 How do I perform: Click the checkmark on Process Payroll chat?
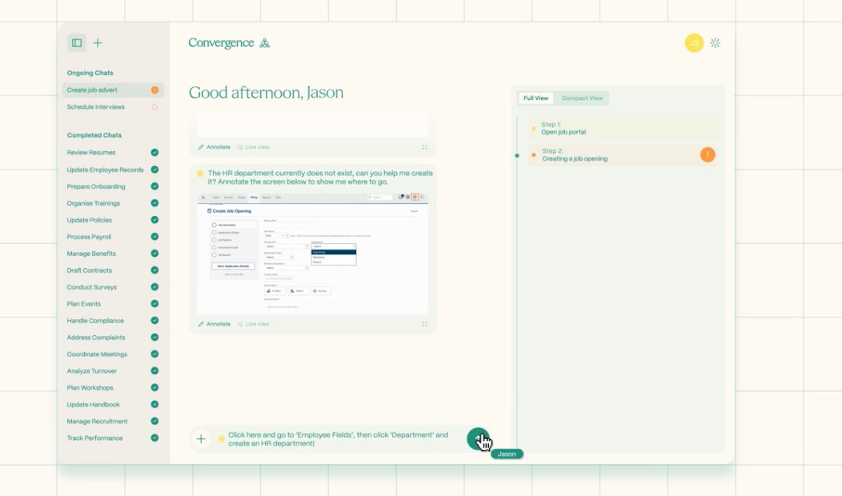(156, 236)
